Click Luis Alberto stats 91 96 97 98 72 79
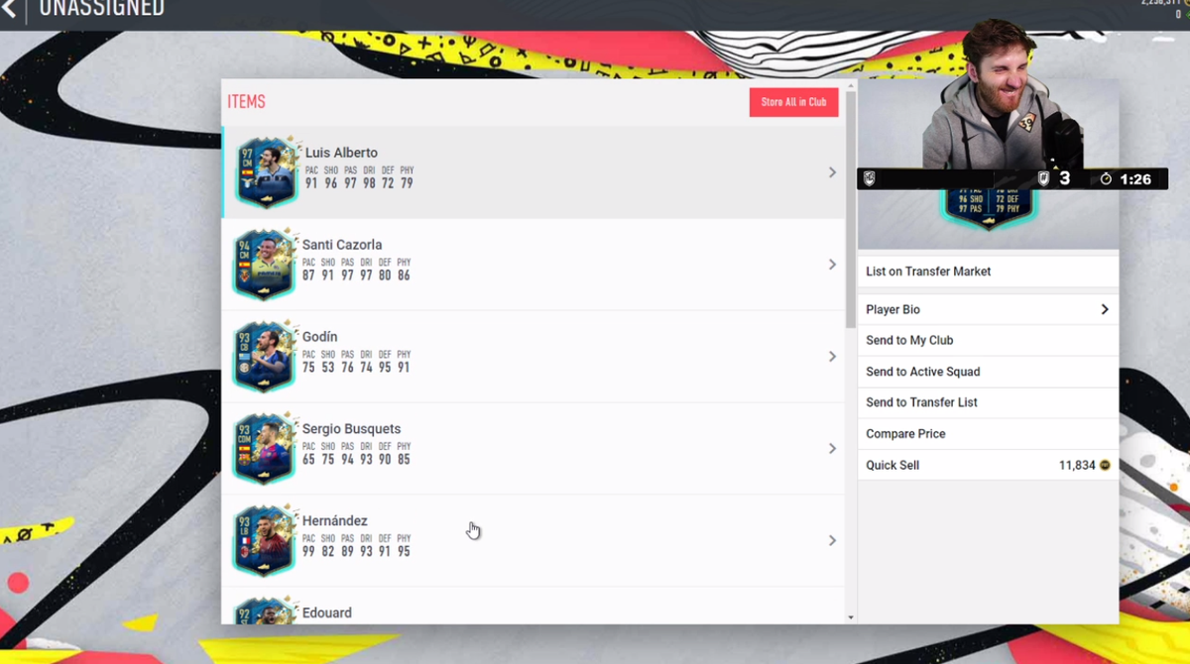Viewport: 1190px width, 664px height. click(359, 183)
